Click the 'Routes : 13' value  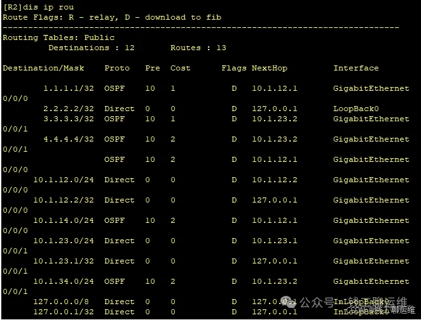coord(198,48)
